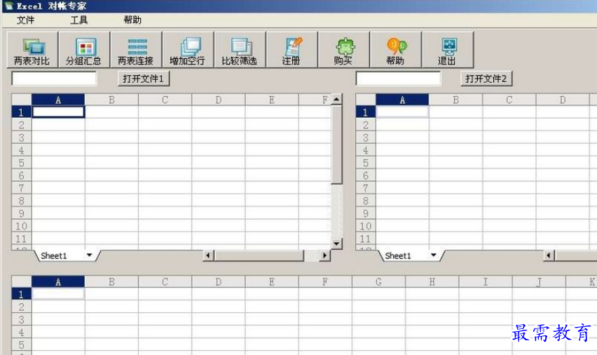Image resolution: width=597 pixels, height=355 pixels.
Task: Open 帮助 help from the toolbar
Action: tap(395, 51)
